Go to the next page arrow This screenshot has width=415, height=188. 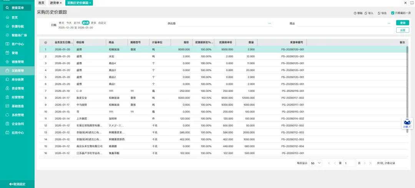pyautogui.click(x=364, y=163)
